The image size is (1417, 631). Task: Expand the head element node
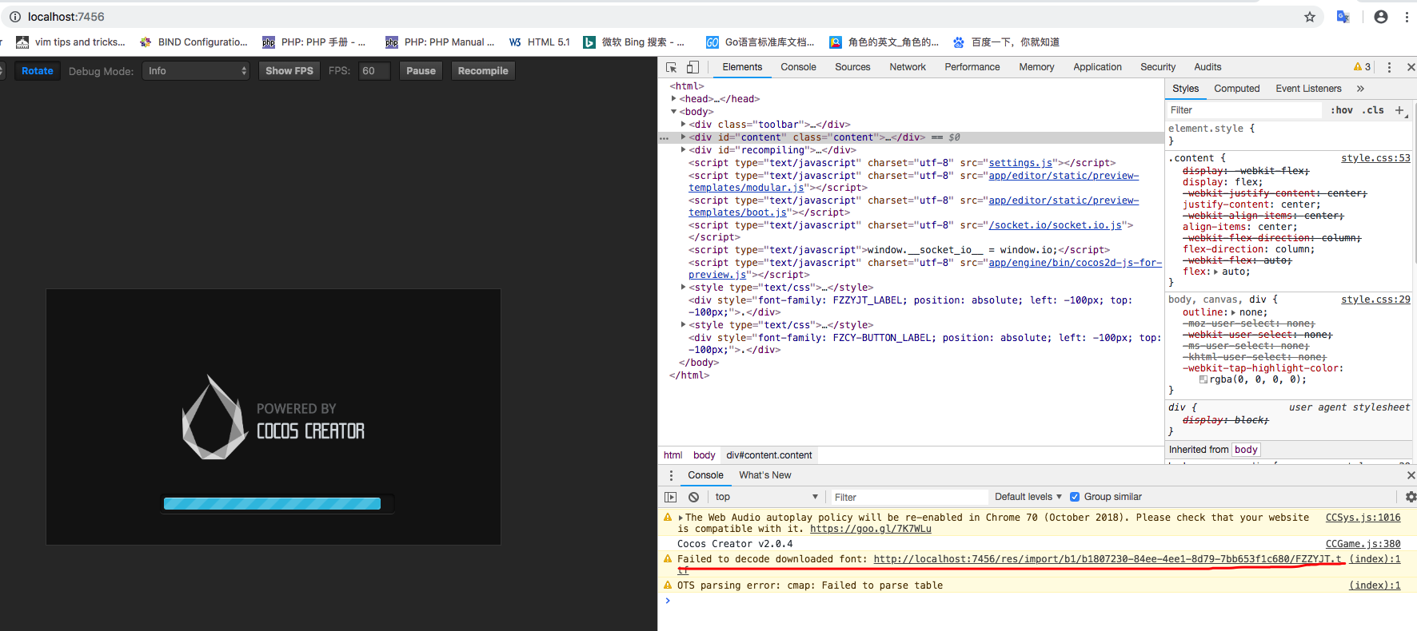674,99
